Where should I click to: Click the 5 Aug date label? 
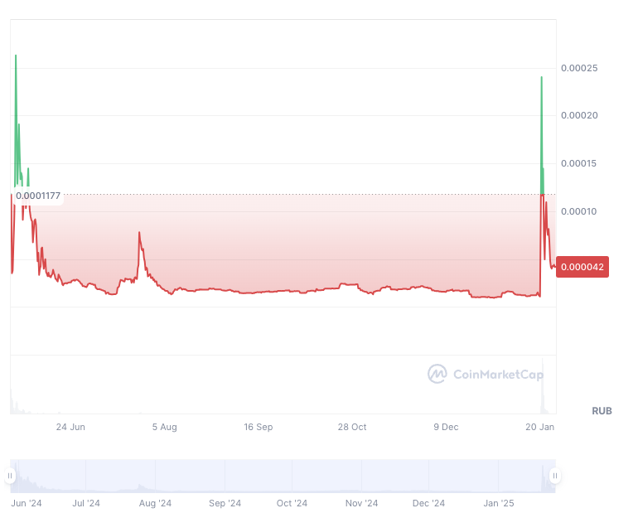coord(164,427)
